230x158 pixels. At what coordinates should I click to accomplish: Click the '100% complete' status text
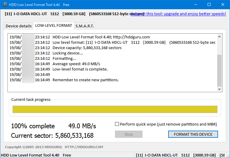point(33,126)
